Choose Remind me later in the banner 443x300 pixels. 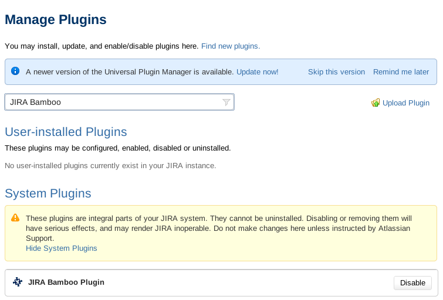[401, 72]
